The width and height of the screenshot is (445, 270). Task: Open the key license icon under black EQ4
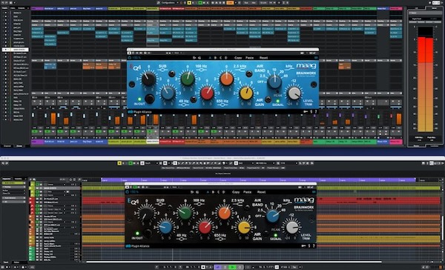303,246
